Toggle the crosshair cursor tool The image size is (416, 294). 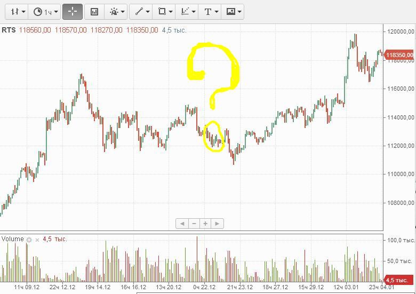click(72, 11)
